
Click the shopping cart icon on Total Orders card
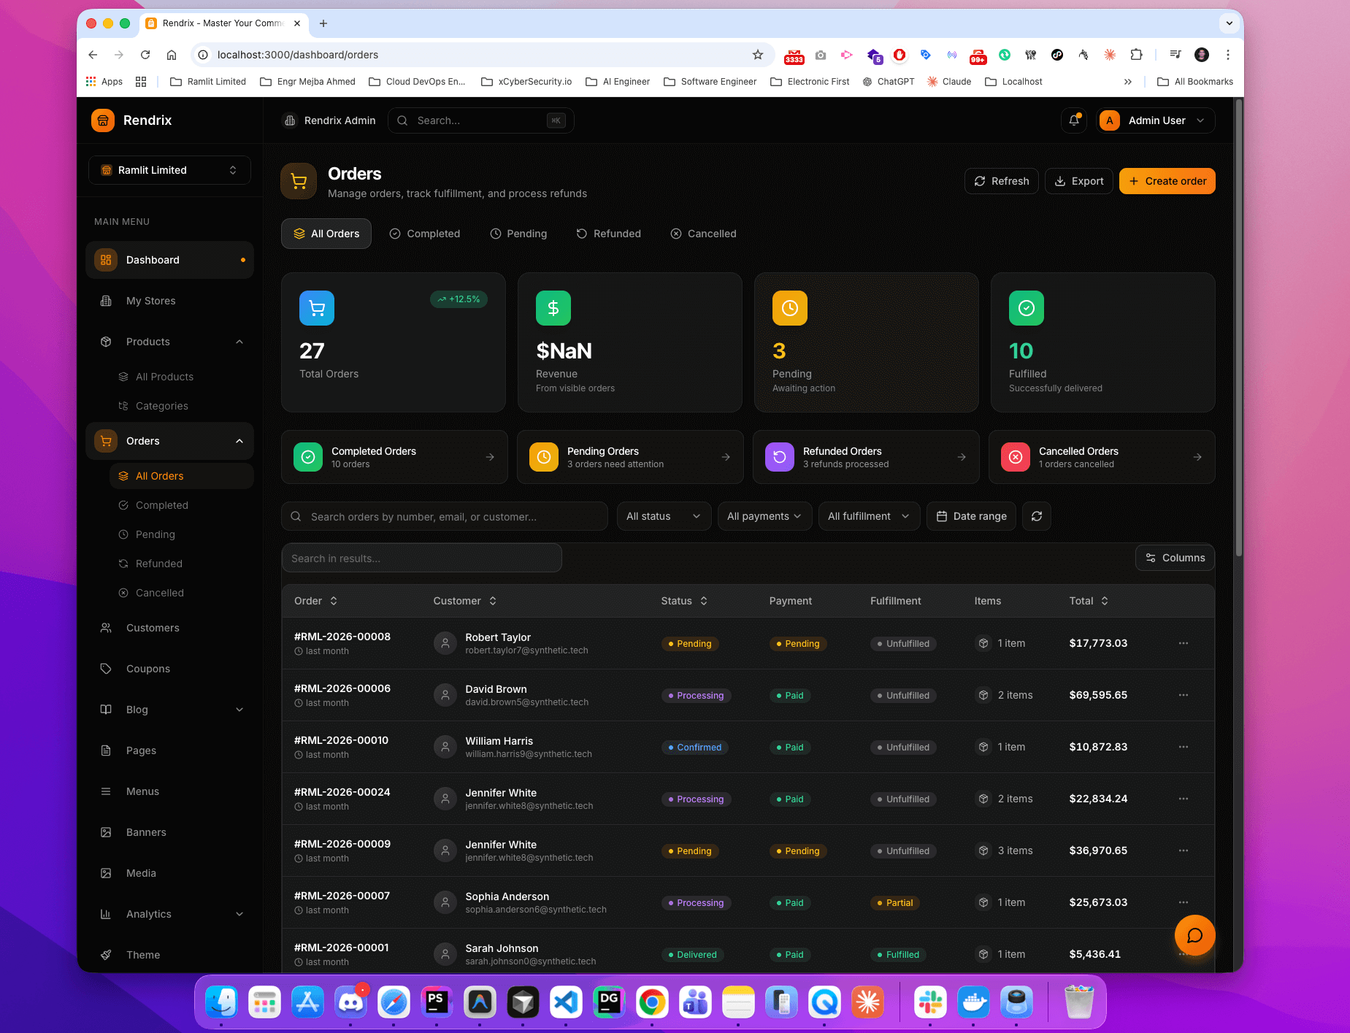(316, 307)
